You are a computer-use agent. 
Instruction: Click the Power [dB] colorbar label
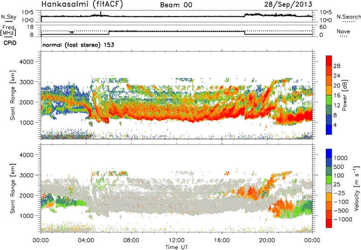pos(344,96)
